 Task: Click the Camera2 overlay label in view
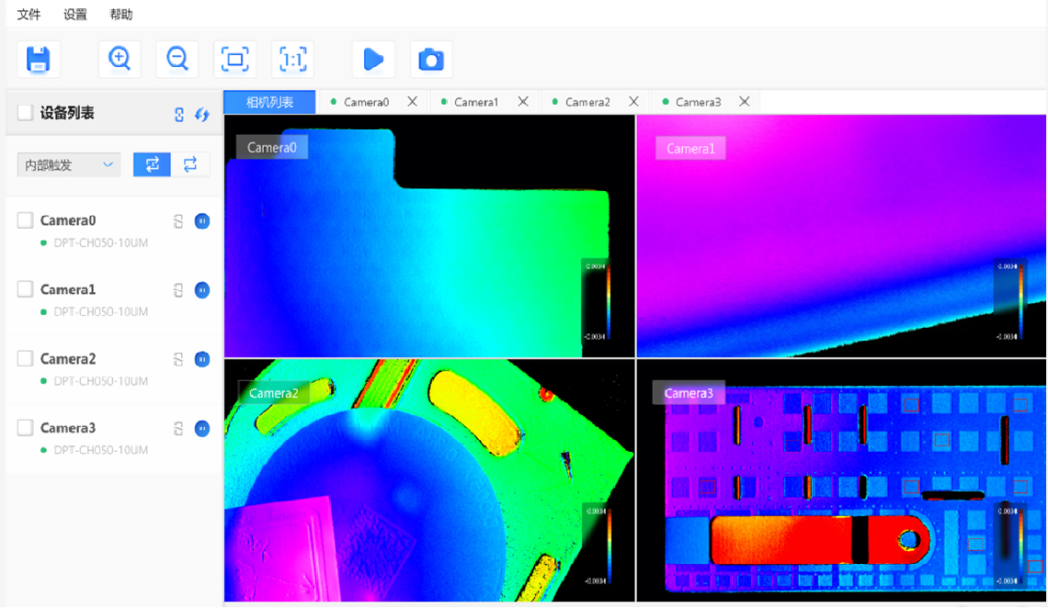273,393
